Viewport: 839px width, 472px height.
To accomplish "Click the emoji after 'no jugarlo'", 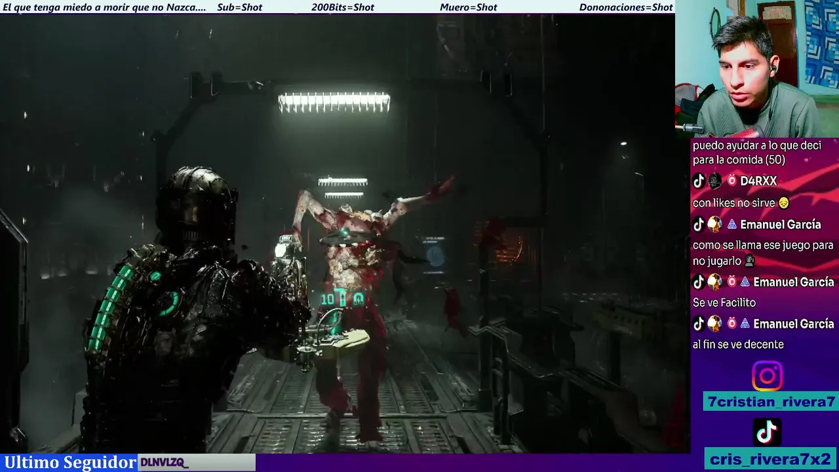I will pyautogui.click(x=750, y=261).
